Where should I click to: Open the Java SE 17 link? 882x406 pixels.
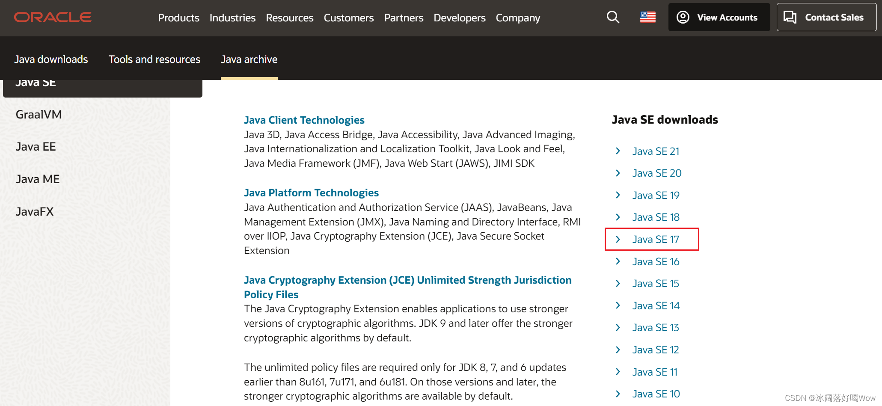(656, 240)
